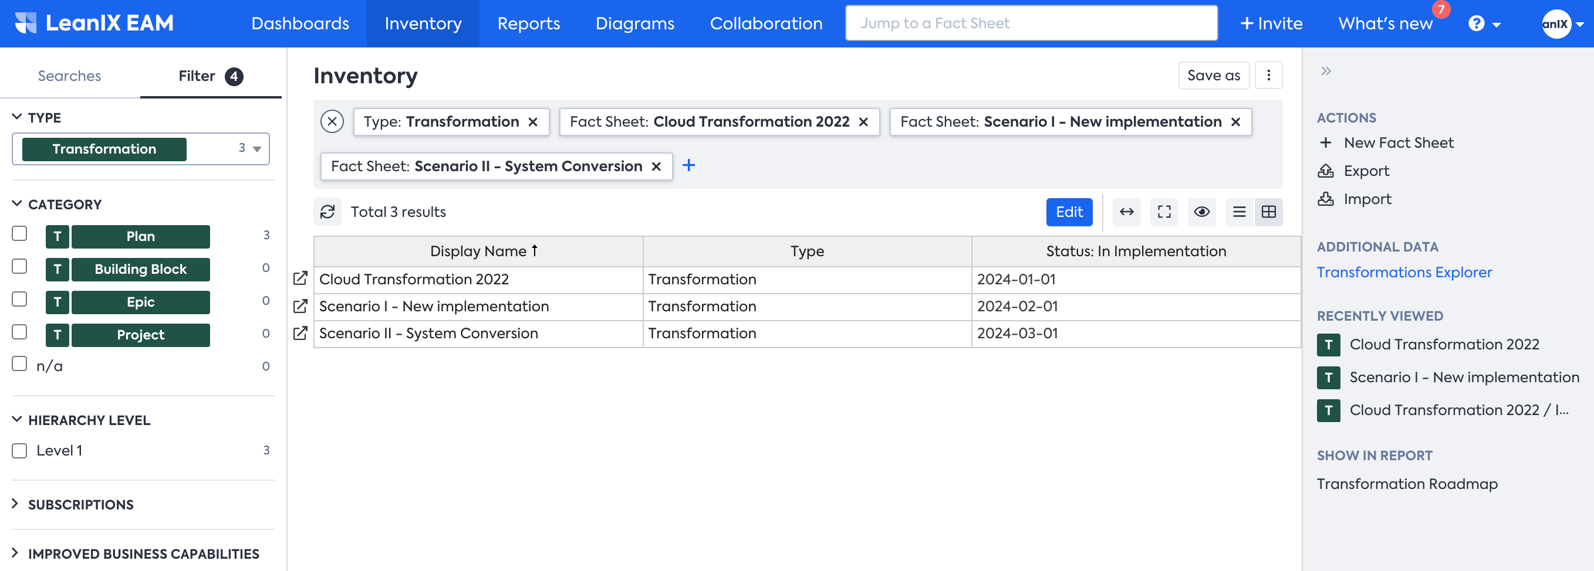Open column visibility eye settings
The width and height of the screenshot is (1594, 571).
pyautogui.click(x=1203, y=212)
